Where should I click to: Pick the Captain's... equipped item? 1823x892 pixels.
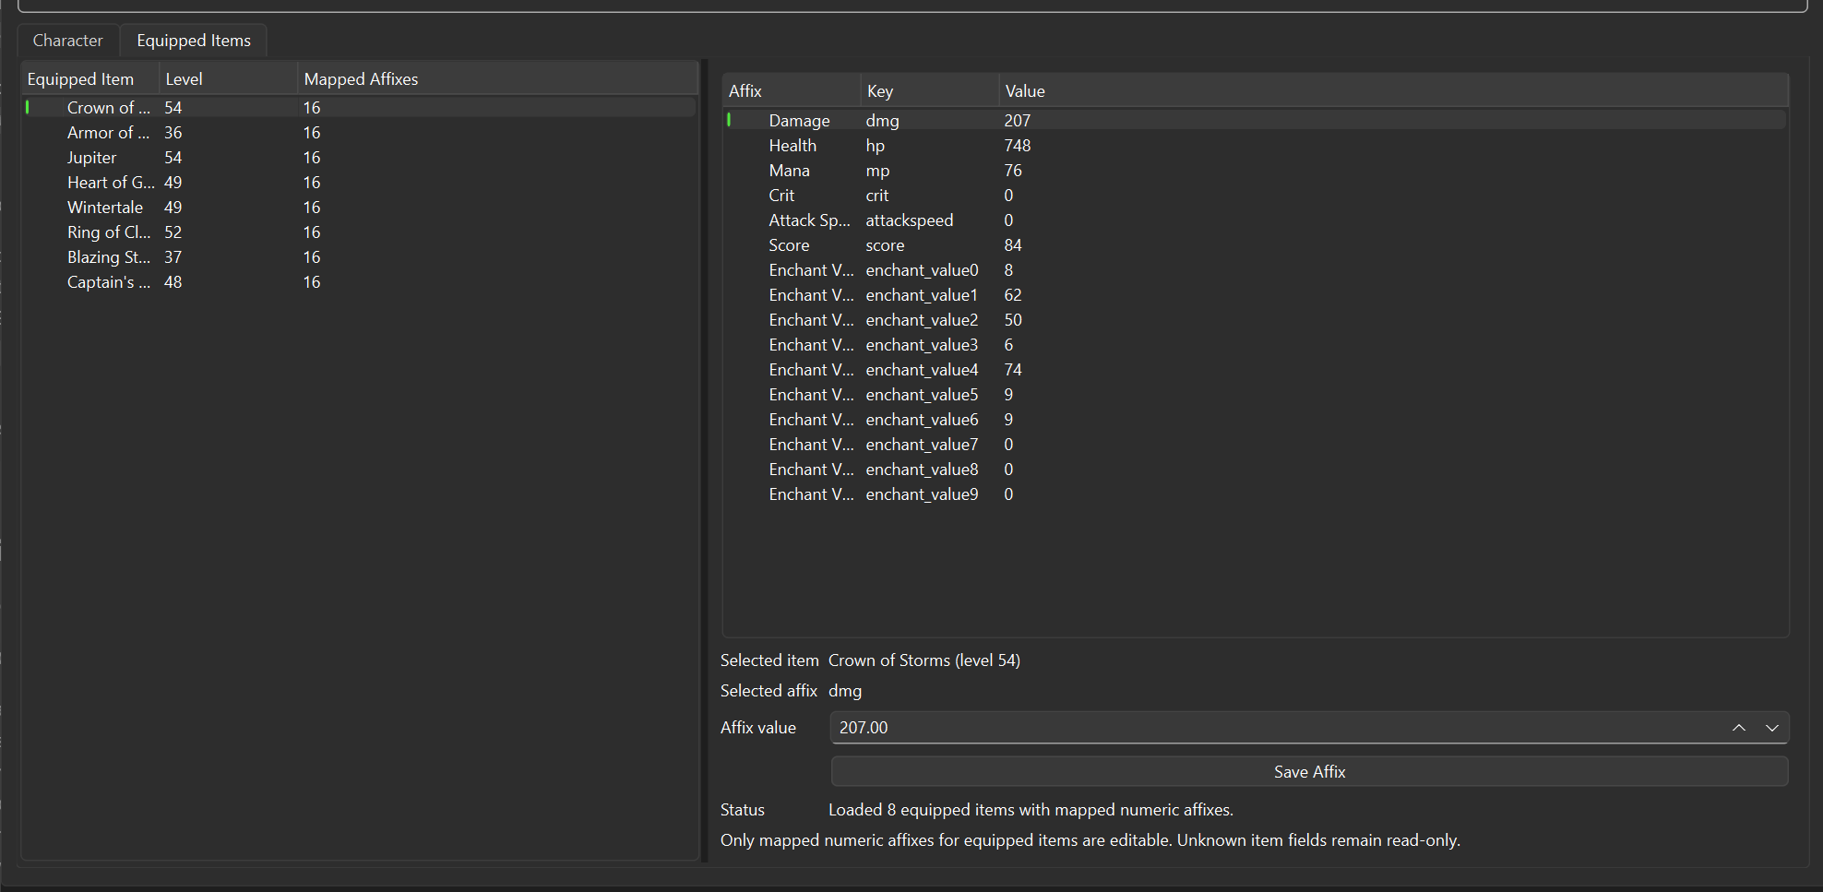(x=108, y=282)
